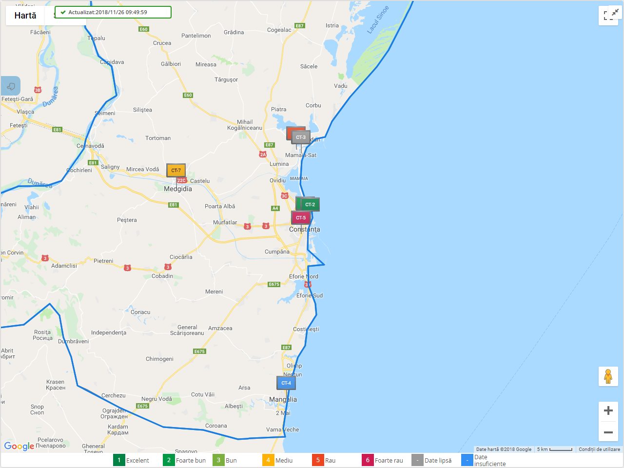Click the Mangalia city label
624x468 pixels.
point(283,399)
